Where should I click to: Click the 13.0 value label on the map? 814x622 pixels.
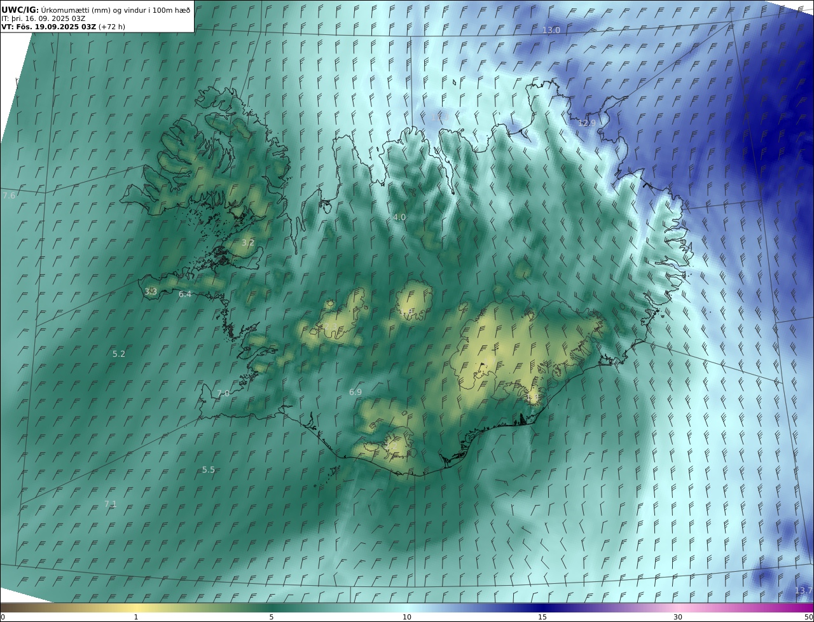(551, 31)
